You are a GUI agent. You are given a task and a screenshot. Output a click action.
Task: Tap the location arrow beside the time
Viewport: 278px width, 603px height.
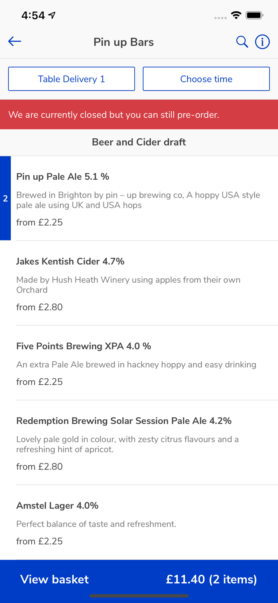click(x=52, y=15)
